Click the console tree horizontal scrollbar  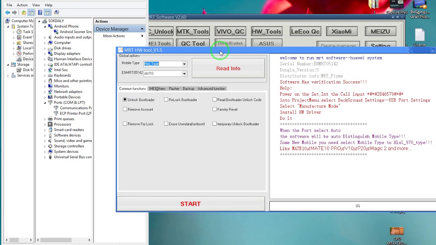19,240
